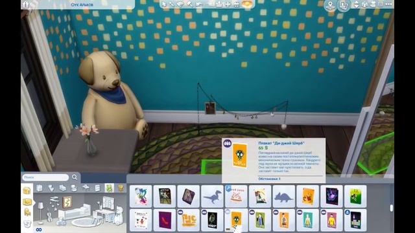Select the bright green poster in top row
415x233 pixels.
[355, 197]
